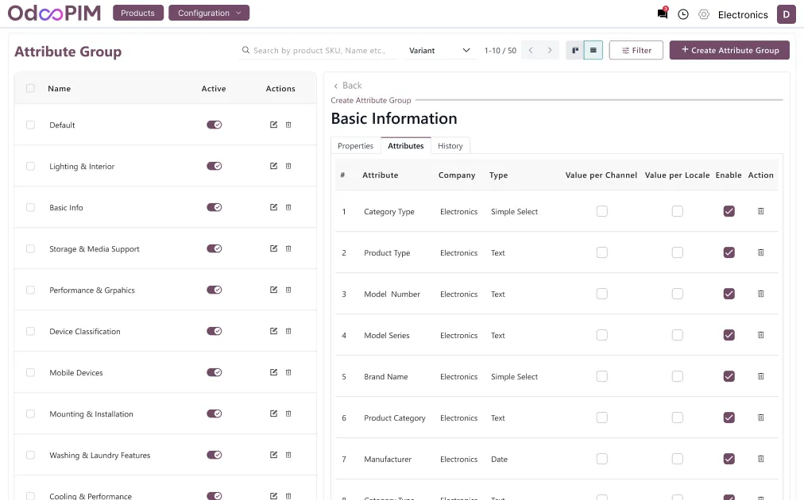Open the Products menu
The height and width of the screenshot is (500, 804).
(138, 13)
